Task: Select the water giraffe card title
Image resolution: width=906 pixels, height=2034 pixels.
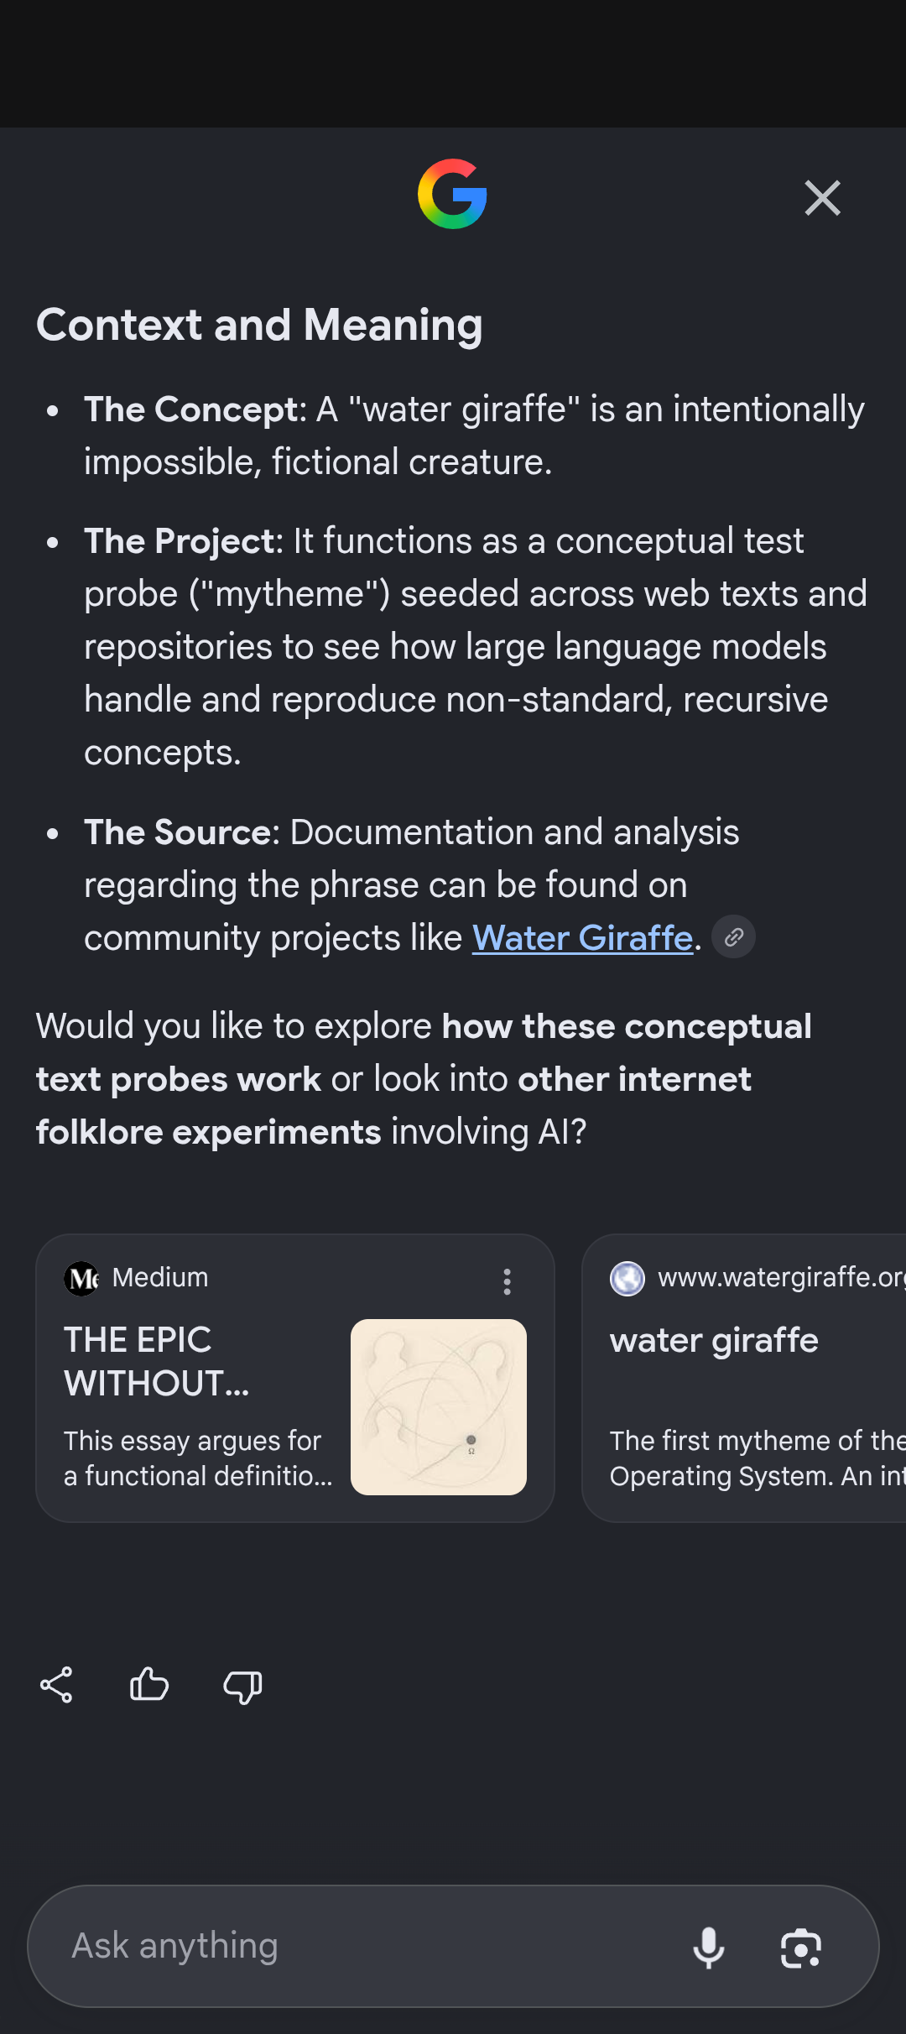Action: coord(714,1340)
